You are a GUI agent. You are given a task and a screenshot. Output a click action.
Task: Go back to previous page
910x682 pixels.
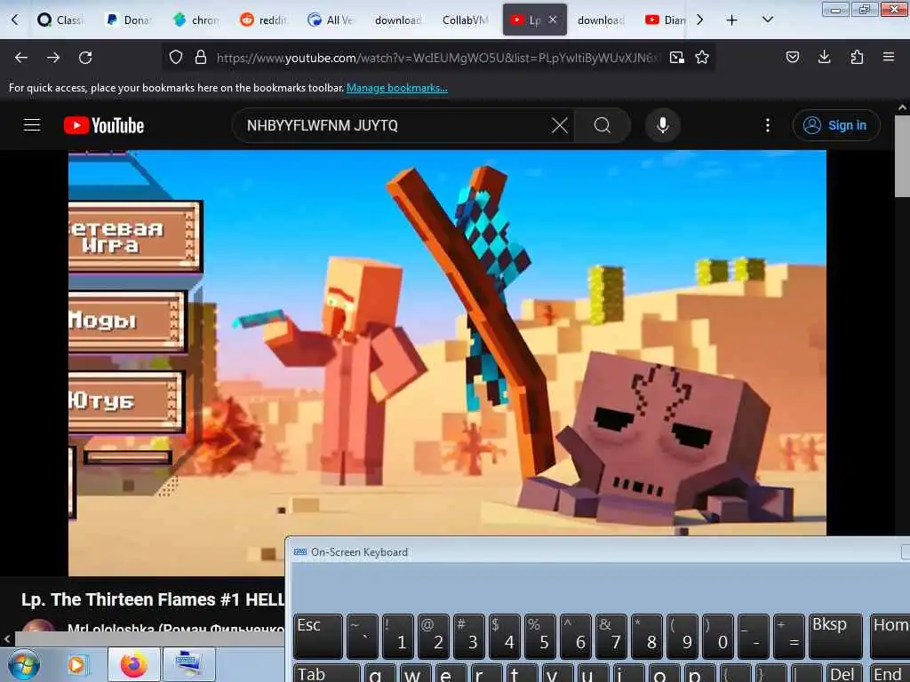click(x=21, y=58)
